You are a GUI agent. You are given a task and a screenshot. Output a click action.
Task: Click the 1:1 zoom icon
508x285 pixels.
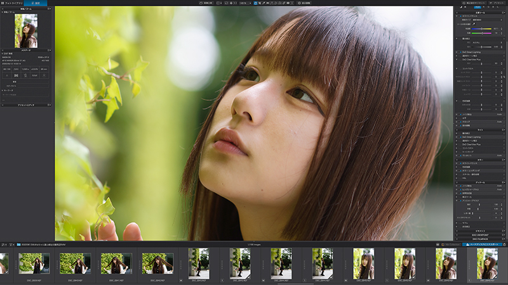[234, 3]
